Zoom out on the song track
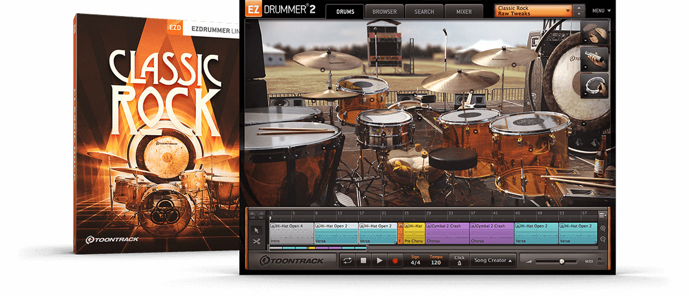This screenshot has width=689, height=296. (603, 239)
